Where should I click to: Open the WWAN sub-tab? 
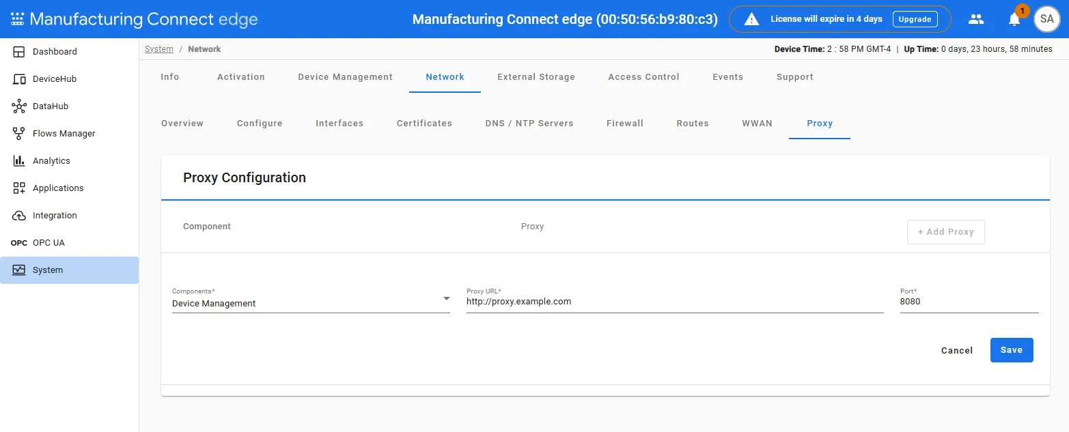pos(758,124)
